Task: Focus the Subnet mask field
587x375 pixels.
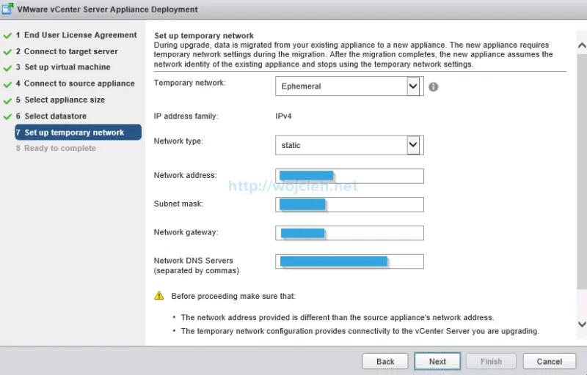Action: coord(349,204)
